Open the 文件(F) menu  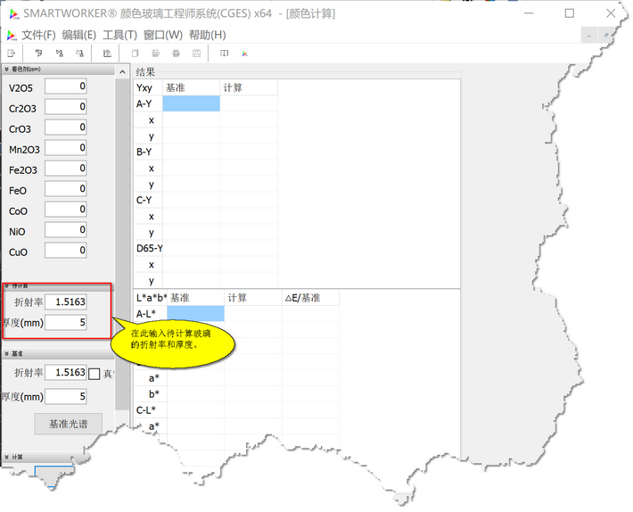pyautogui.click(x=38, y=35)
